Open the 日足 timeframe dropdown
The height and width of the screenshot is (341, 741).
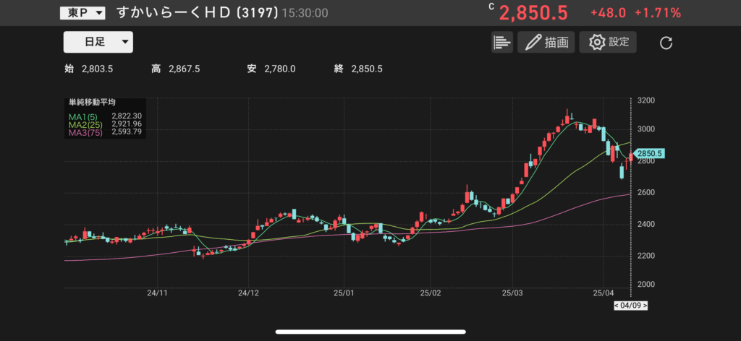(98, 43)
